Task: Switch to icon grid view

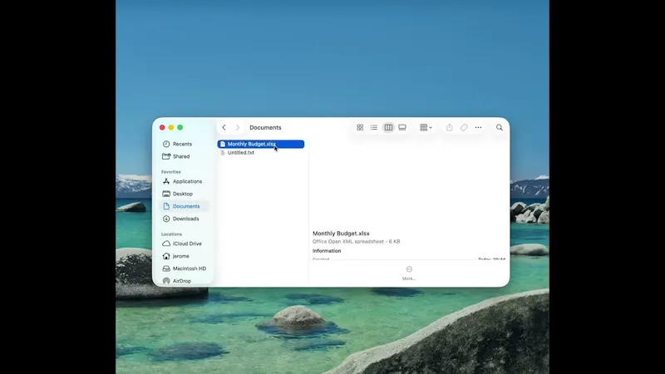Action: pyautogui.click(x=360, y=127)
